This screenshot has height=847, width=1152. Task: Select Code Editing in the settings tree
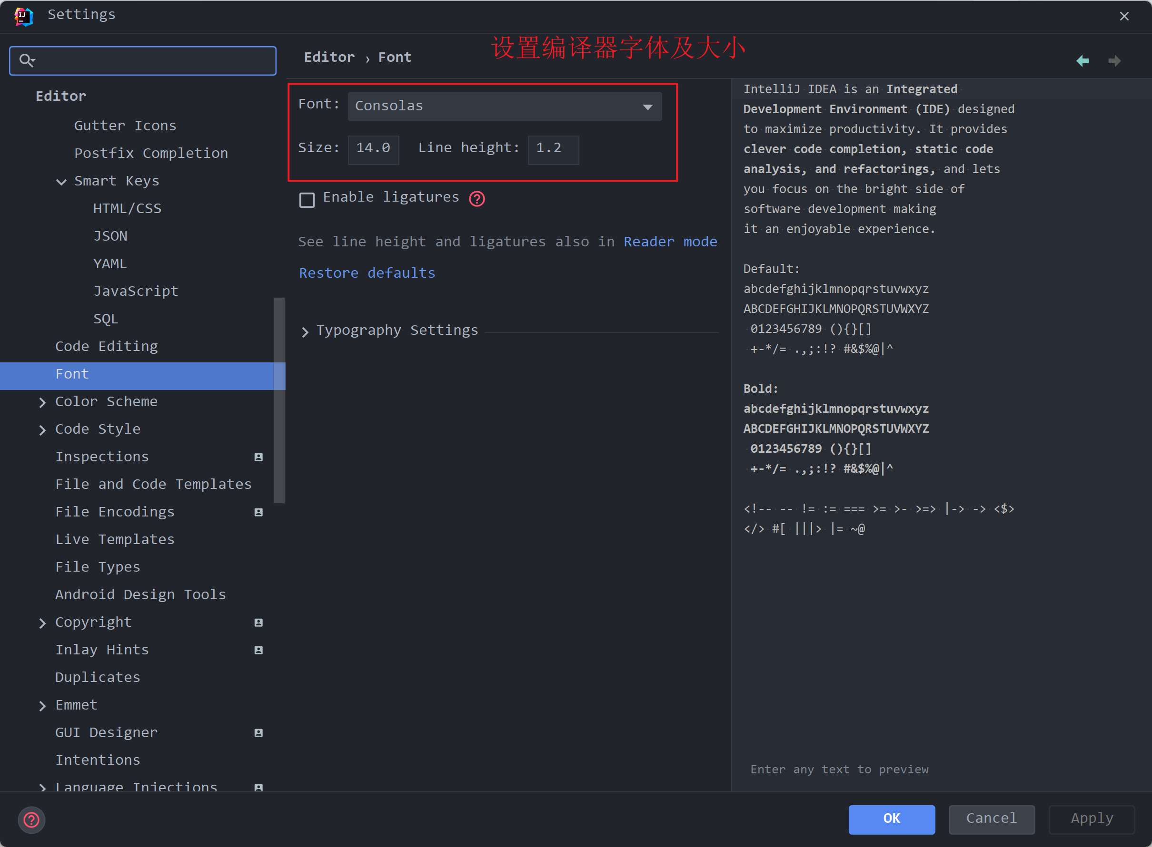pyautogui.click(x=106, y=347)
